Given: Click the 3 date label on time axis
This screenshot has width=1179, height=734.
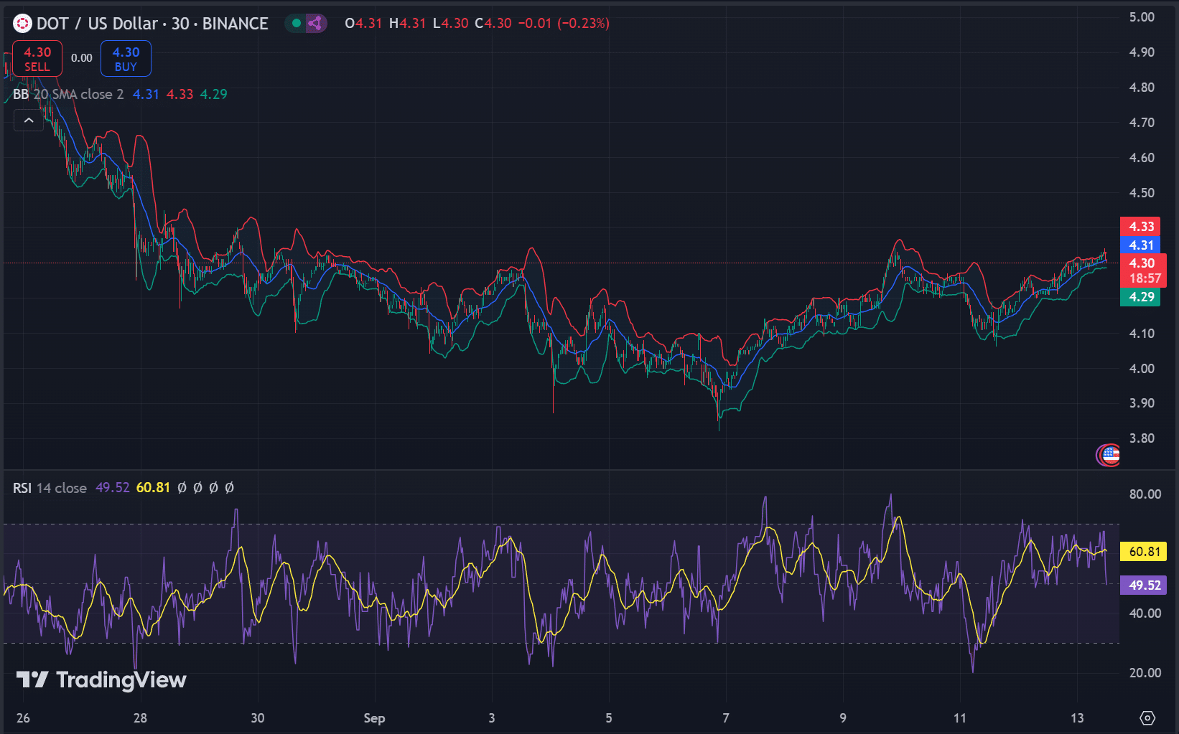Looking at the screenshot, I should 492,718.
